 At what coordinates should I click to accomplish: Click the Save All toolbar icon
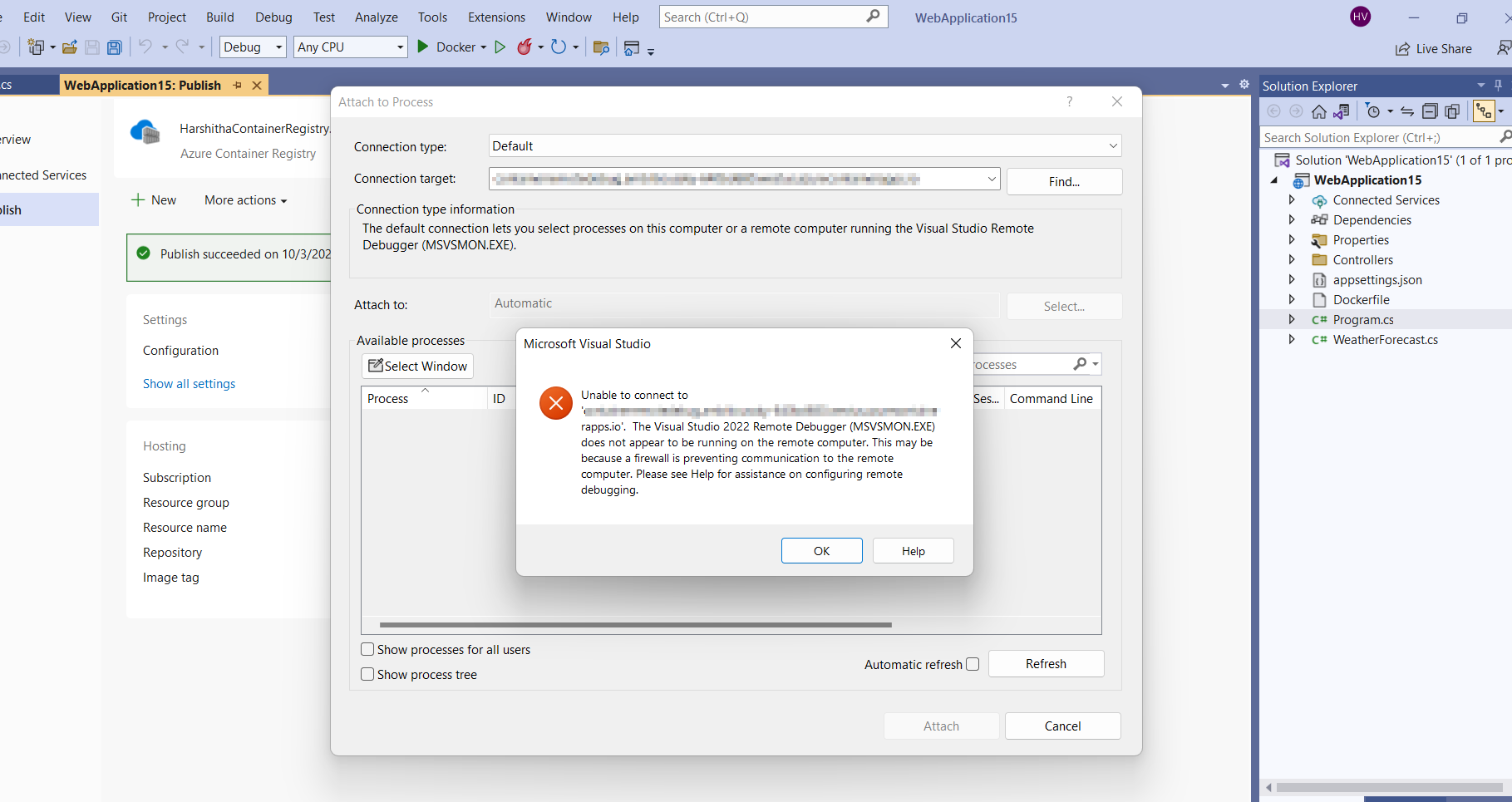coord(115,47)
